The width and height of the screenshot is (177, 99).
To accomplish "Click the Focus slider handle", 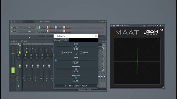I will (56, 60).
